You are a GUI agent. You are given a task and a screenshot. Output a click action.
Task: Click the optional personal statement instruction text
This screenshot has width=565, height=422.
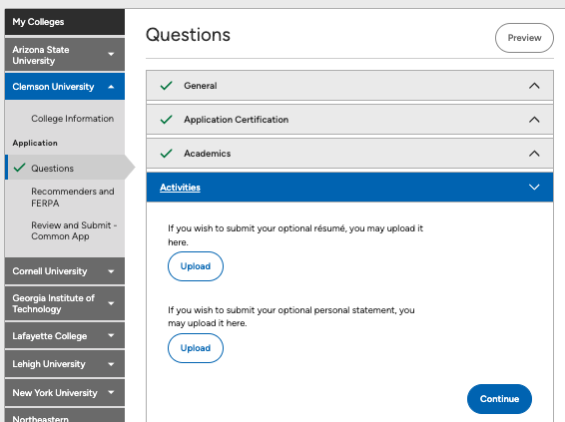pyautogui.click(x=291, y=316)
